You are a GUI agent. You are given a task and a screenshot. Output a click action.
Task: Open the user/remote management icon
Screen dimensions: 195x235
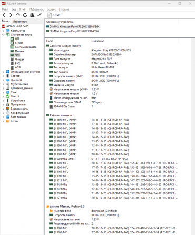(32, 15)
